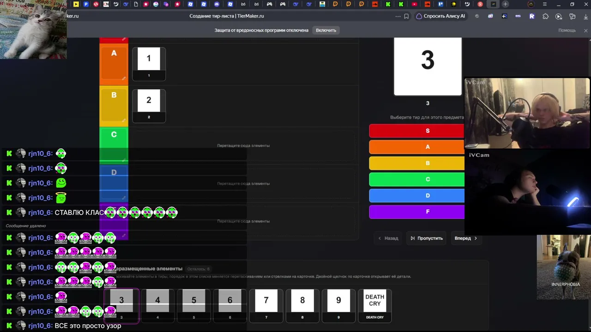591x332 pixels.
Task: Select card 6 in unplaced elements row
Action: click(230, 306)
